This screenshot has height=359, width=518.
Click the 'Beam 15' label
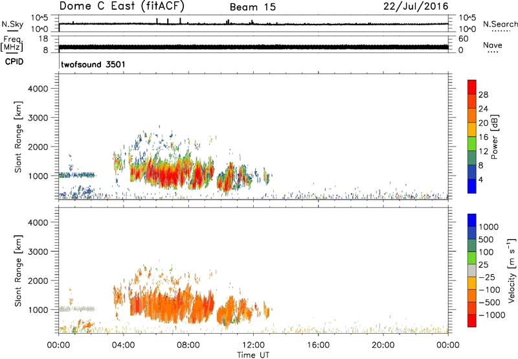pos(253,7)
